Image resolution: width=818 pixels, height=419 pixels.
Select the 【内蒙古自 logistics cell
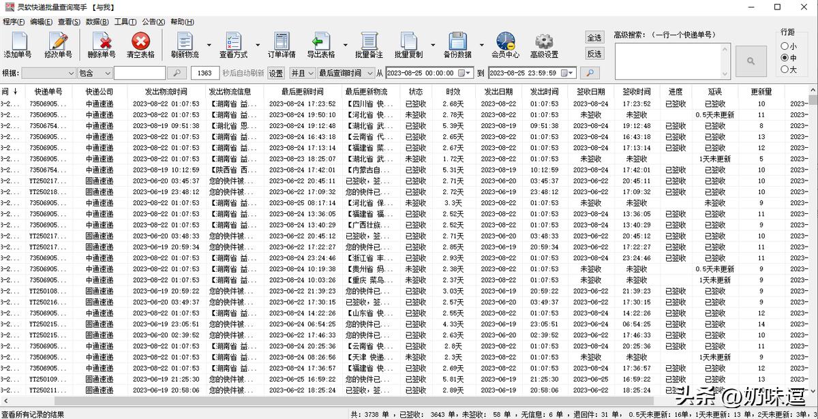(370, 170)
